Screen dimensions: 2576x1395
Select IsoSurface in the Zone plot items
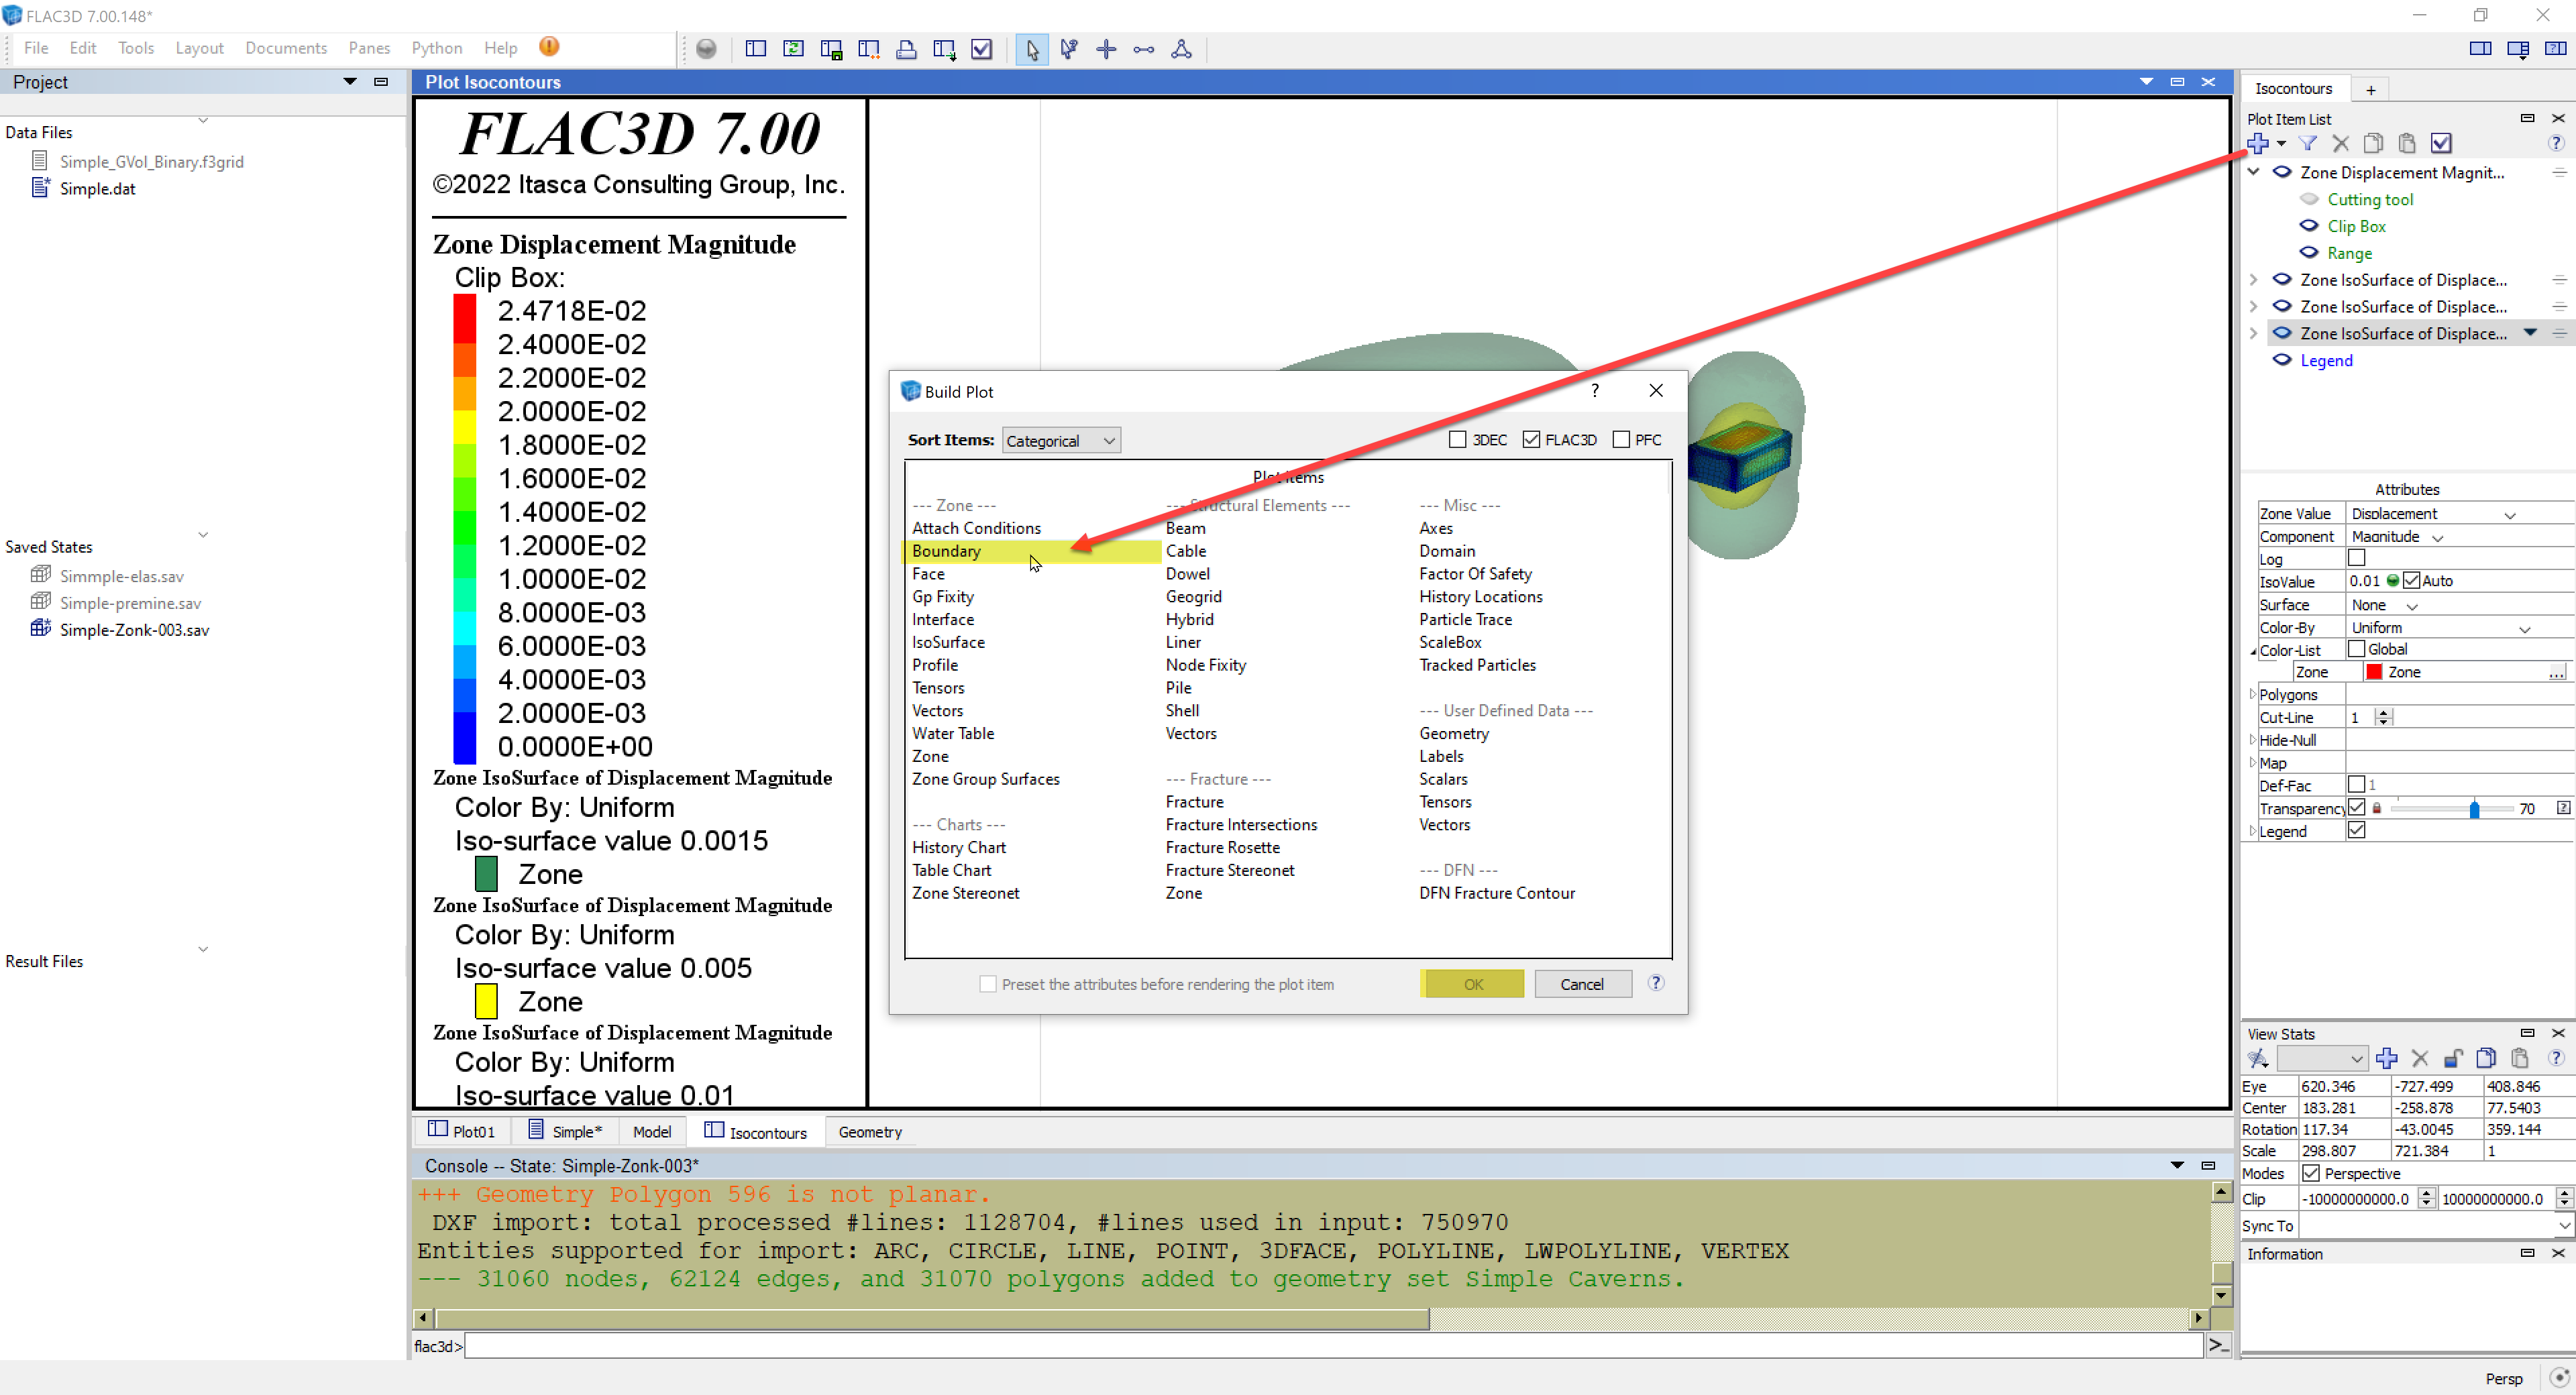(948, 642)
